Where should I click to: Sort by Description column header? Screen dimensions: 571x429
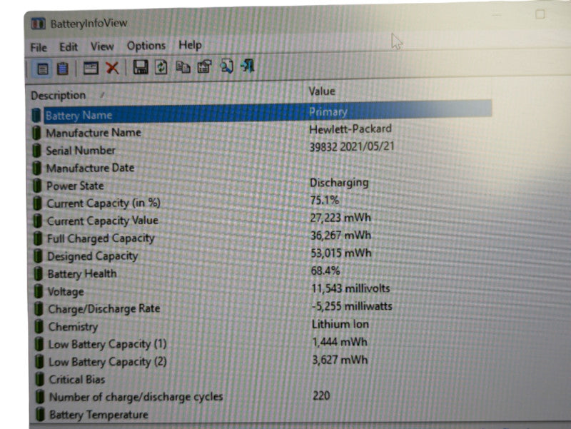[59, 96]
